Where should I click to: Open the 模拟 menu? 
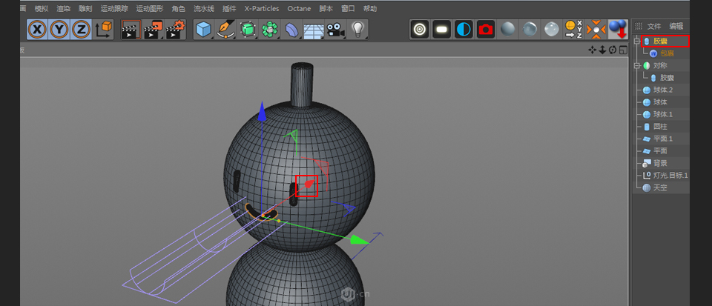(x=42, y=9)
